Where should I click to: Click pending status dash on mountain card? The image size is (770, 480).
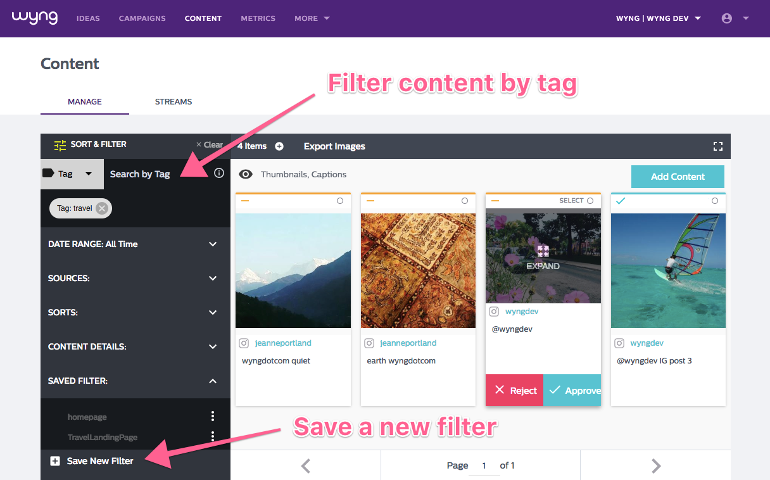click(x=245, y=201)
